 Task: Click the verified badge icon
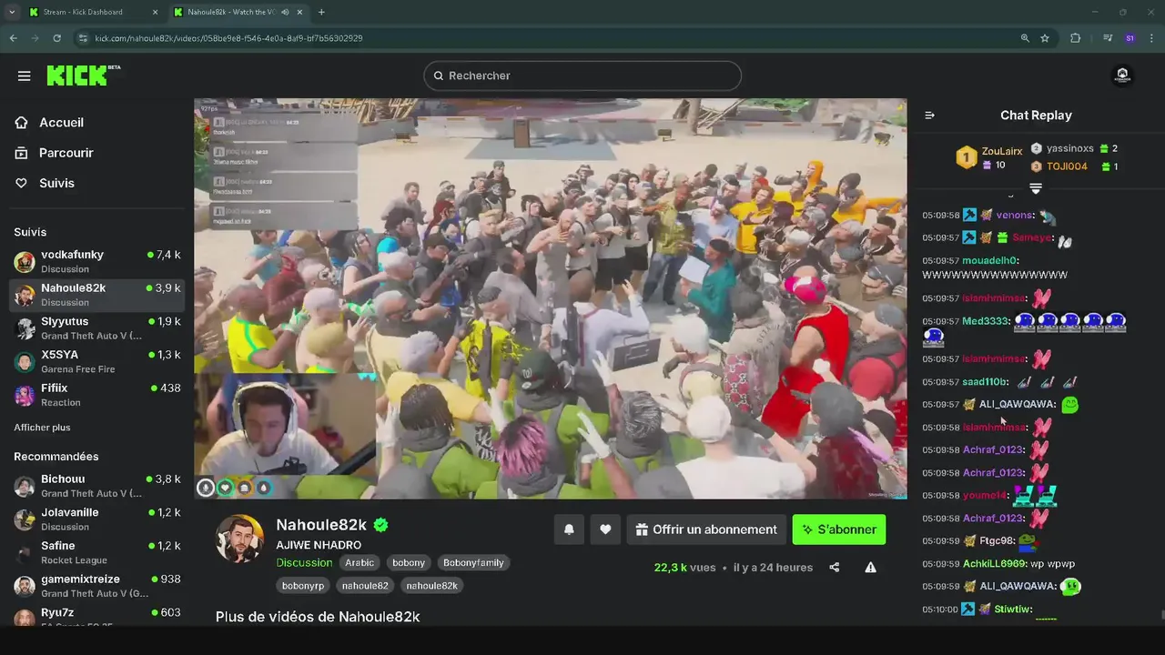pyautogui.click(x=381, y=525)
